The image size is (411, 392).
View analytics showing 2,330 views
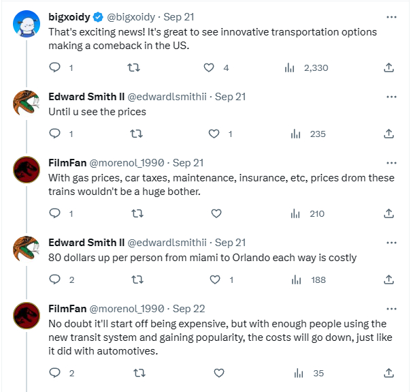tap(289, 67)
